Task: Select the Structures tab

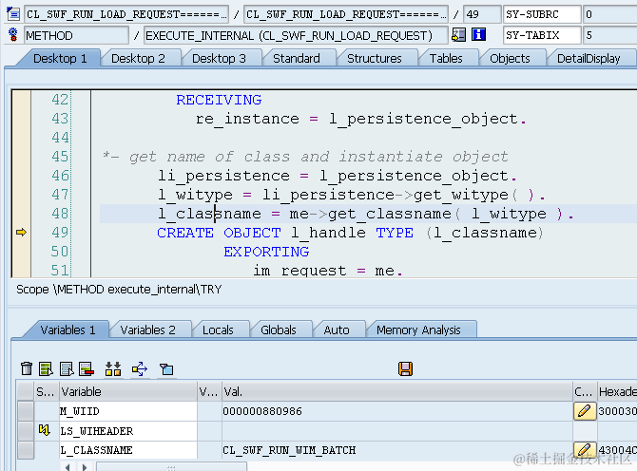Action: pyautogui.click(x=375, y=59)
